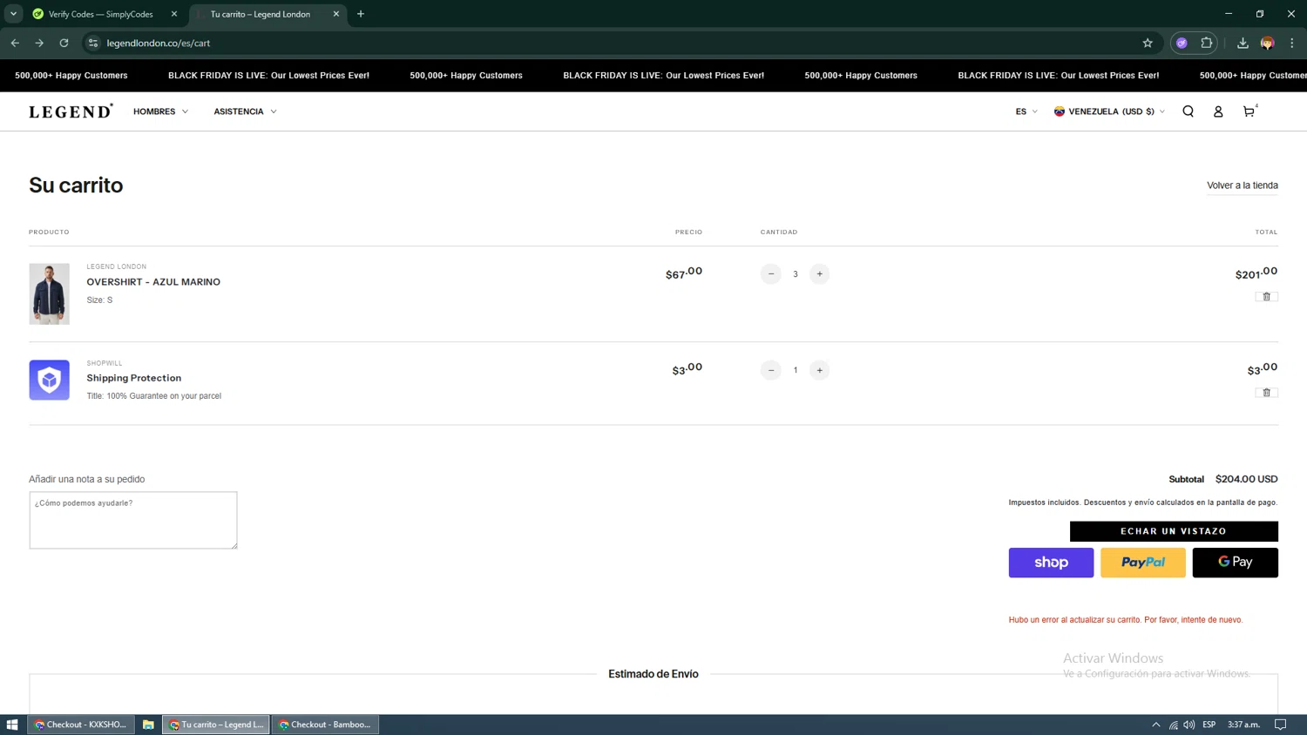This screenshot has width=1307, height=735.
Task: Open browser downloads
Action: pyautogui.click(x=1243, y=43)
